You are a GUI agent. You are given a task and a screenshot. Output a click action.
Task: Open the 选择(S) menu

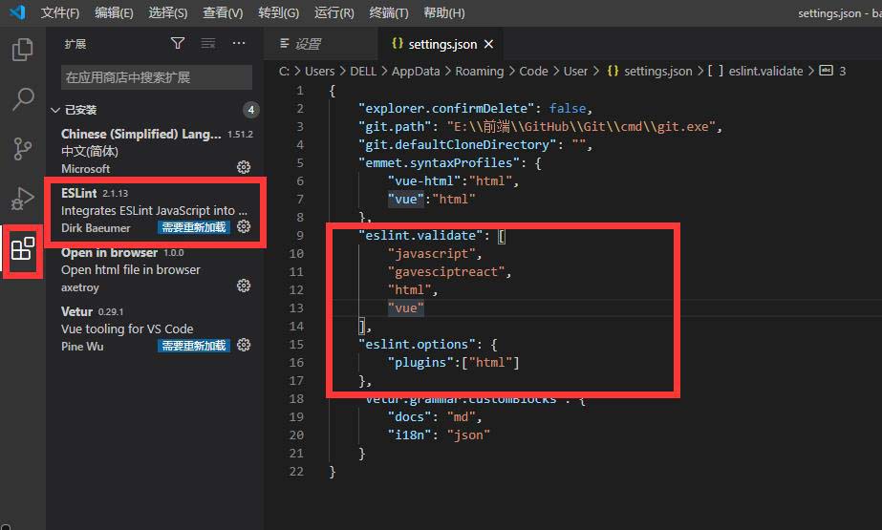tap(167, 12)
